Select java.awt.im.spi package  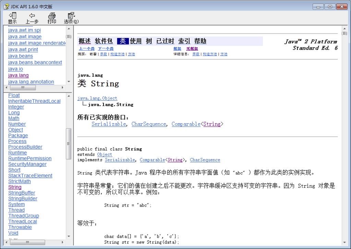pos(24,30)
